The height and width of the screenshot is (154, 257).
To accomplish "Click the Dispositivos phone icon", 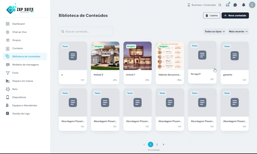I will coord(8,97).
